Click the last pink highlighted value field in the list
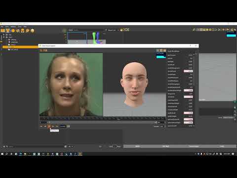Screen dimensions: 237x178 point(188,123)
